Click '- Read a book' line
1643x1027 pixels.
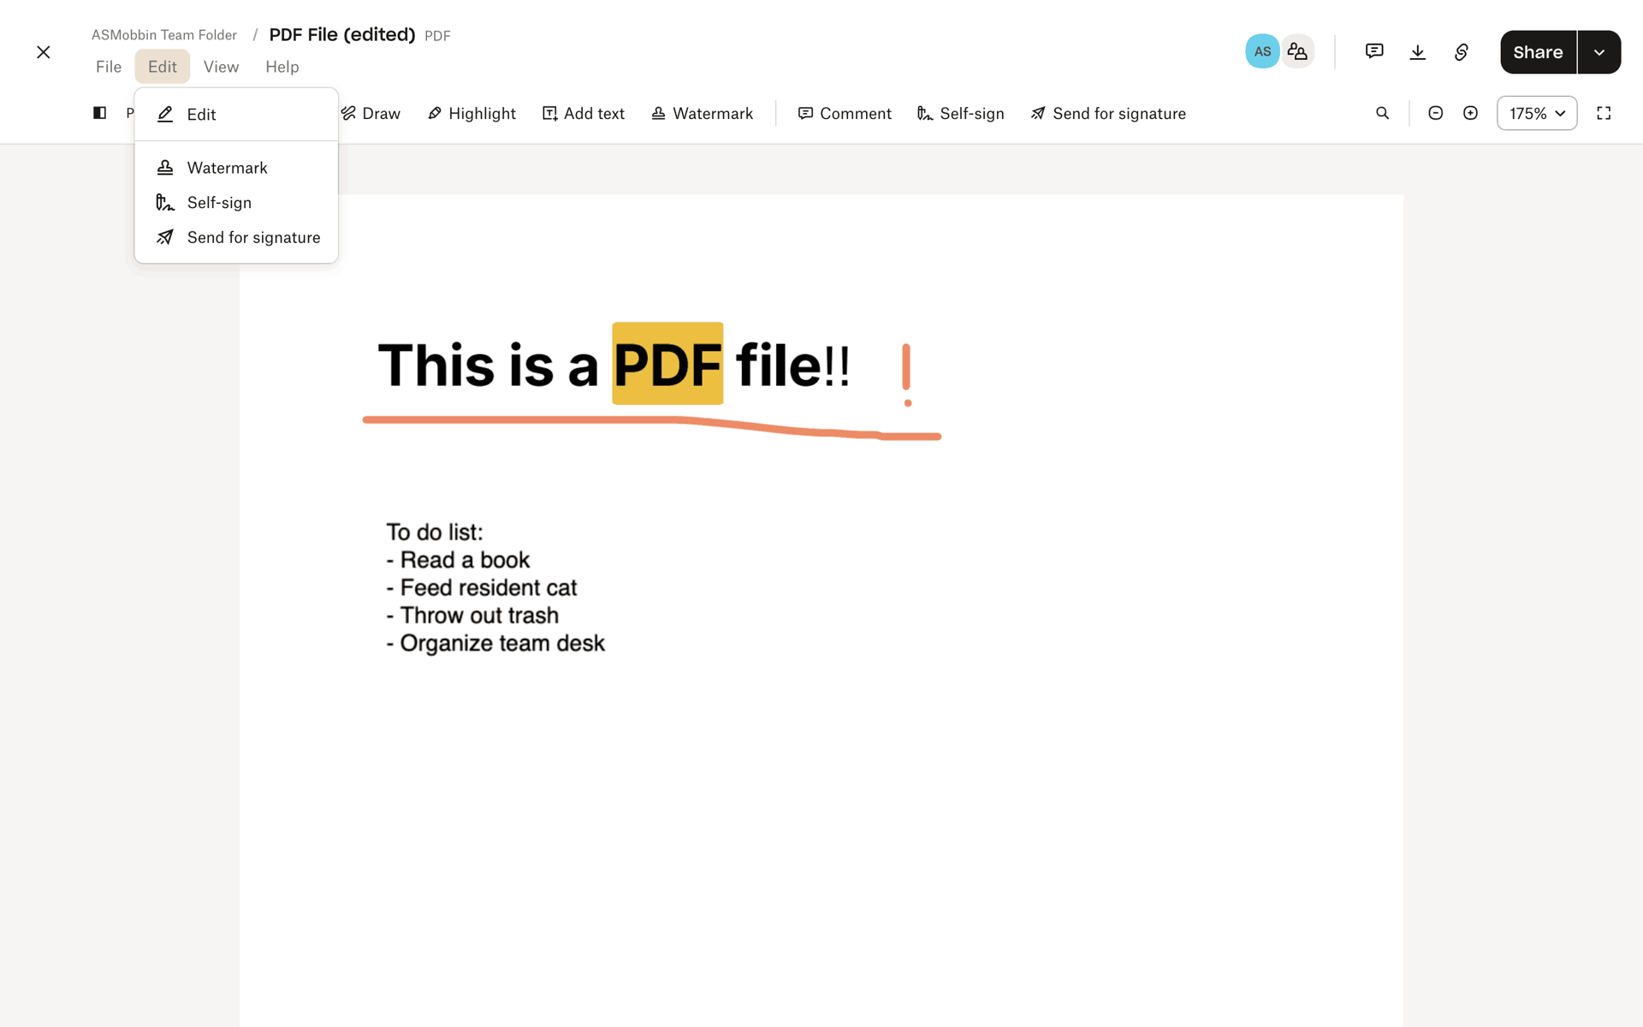[x=458, y=560]
